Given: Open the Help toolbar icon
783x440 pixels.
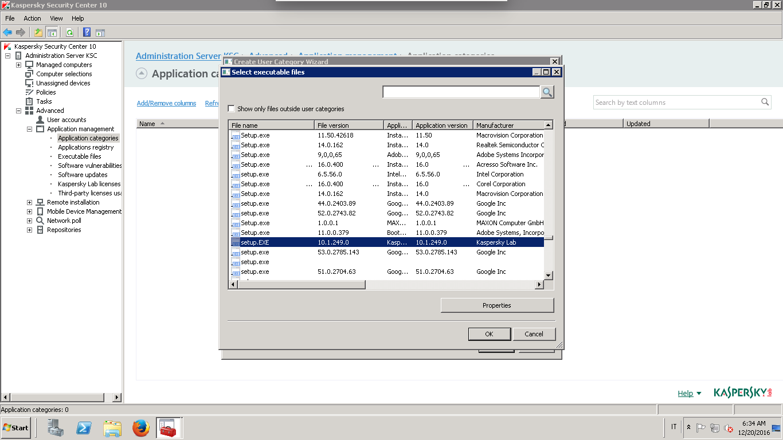Looking at the screenshot, I should click(87, 32).
